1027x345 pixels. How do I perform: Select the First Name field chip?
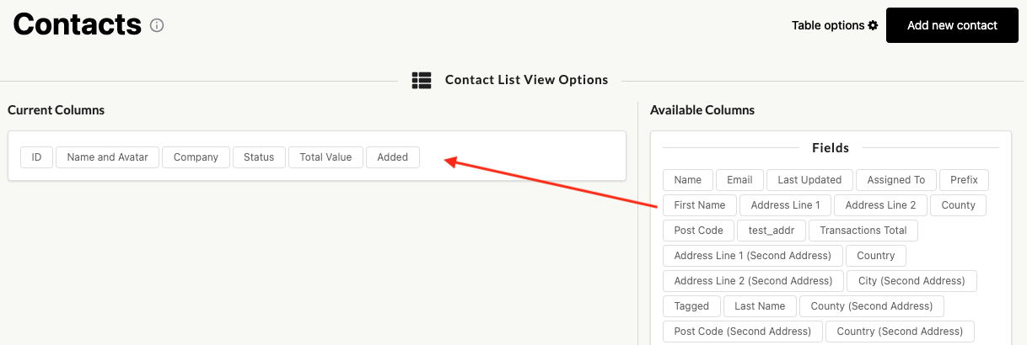coord(700,205)
